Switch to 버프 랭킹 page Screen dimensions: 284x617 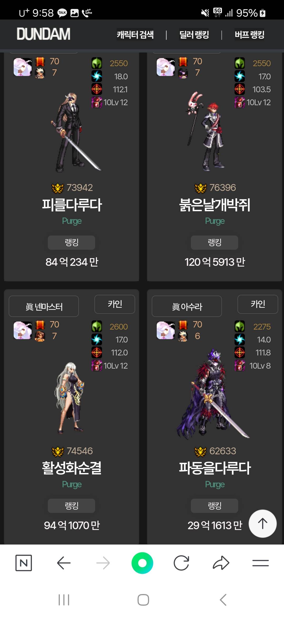[x=249, y=35]
